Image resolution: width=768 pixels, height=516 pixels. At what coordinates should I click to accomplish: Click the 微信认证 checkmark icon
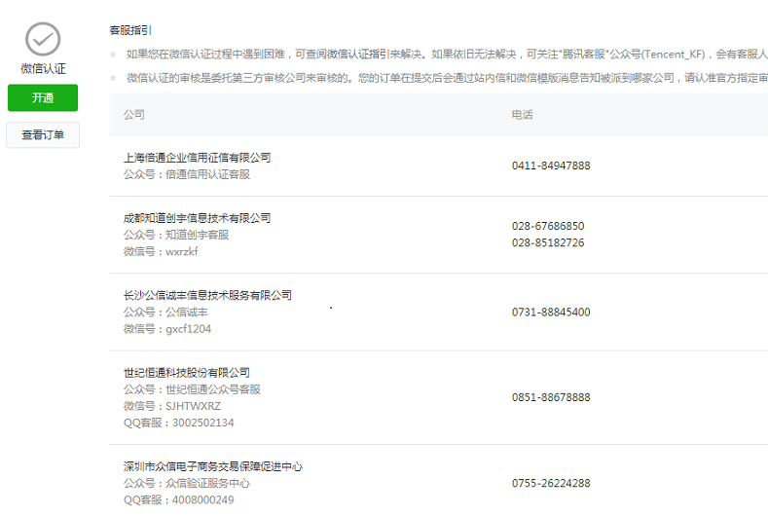pyautogui.click(x=43, y=39)
